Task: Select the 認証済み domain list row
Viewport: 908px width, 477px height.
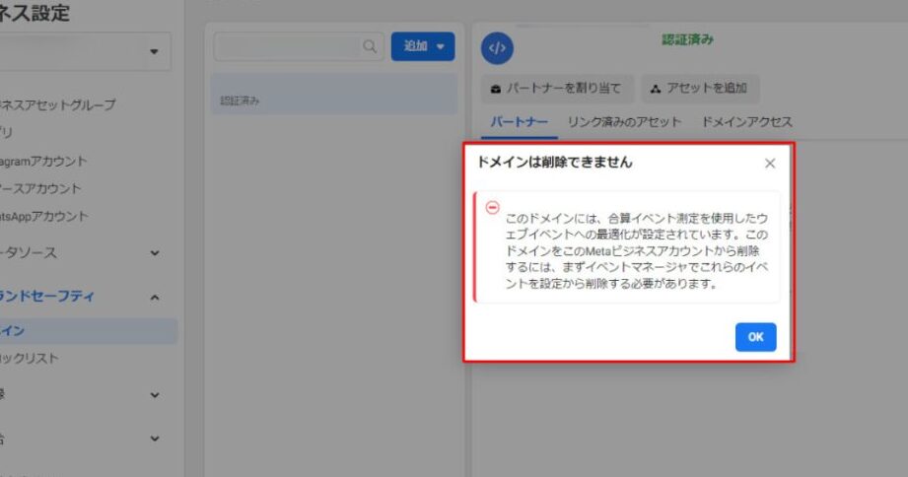Action: tap(334, 94)
